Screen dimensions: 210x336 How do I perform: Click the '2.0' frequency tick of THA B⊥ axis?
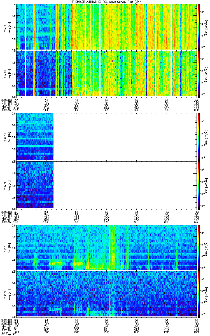[x=13, y=5]
